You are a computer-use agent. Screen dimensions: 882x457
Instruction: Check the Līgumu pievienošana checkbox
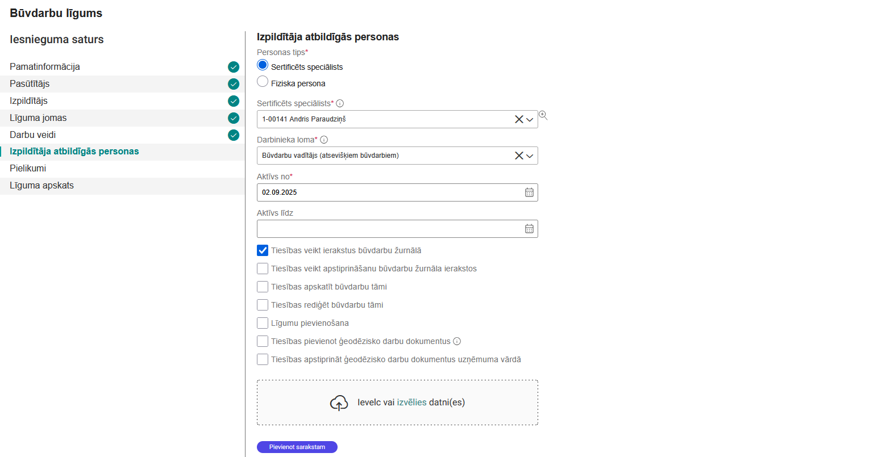click(263, 323)
